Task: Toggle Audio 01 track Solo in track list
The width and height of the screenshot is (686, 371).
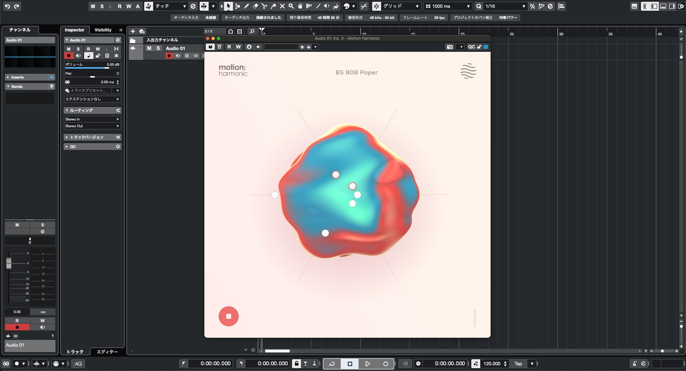Action: point(158,48)
